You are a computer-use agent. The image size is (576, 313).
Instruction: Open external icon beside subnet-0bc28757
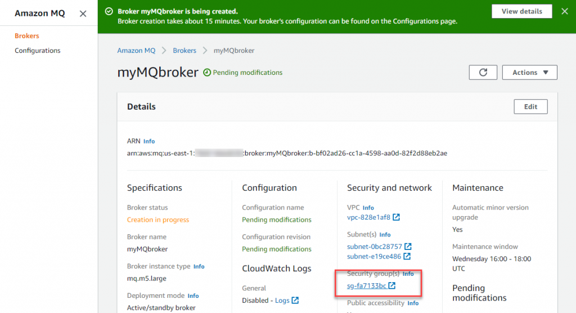[x=408, y=246]
